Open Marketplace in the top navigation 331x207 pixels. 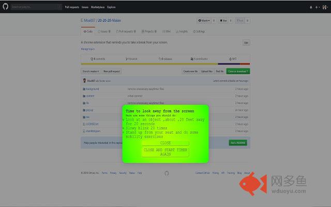click(x=98, y=7)
